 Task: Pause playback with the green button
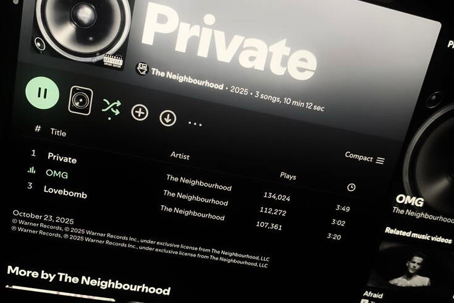(42, 93)
